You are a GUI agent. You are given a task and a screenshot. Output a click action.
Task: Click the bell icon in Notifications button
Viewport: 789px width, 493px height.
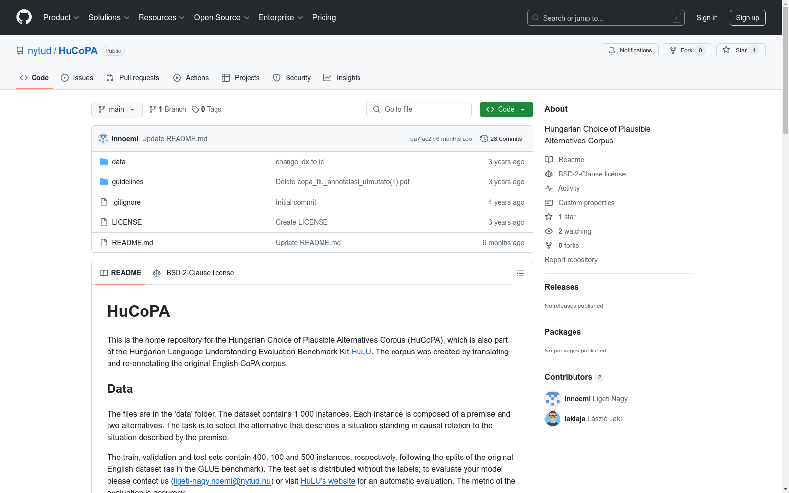pos(612,50)
